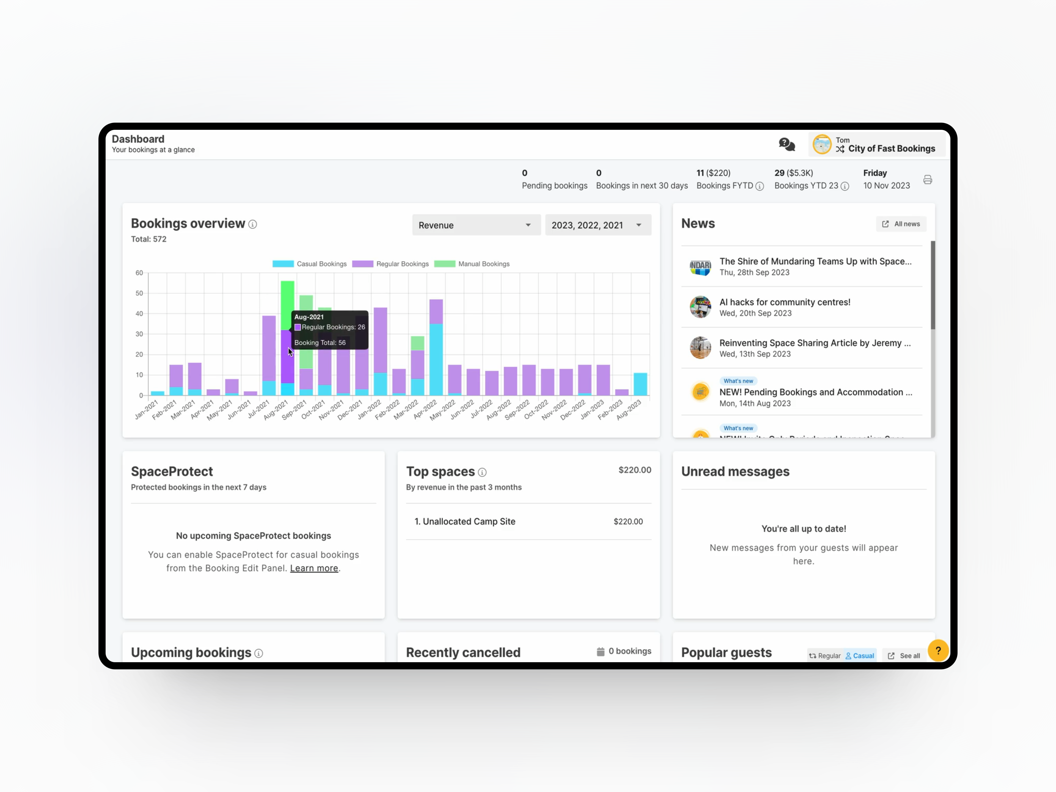Click the info icon next to Upcoming bookings
Screen dimensions: 1056x792
(x=258, y=653)
